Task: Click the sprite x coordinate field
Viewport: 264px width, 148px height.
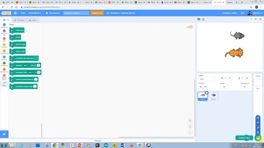Action: [x=230, y=78]
